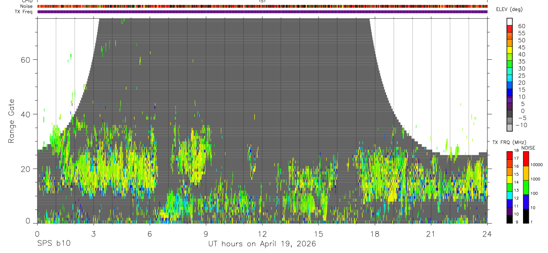Click the 12 tick on UT hours axis

pos(262,234)
